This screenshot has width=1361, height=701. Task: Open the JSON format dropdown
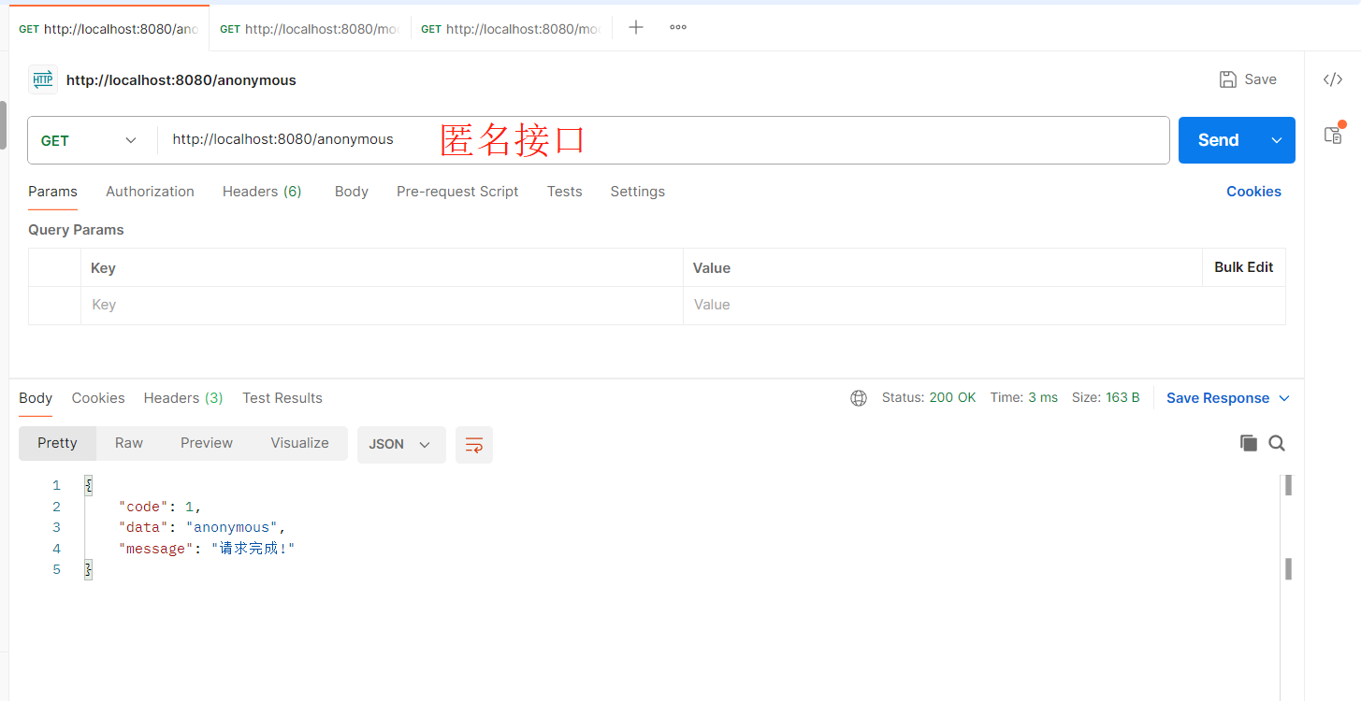click(401, 445)
